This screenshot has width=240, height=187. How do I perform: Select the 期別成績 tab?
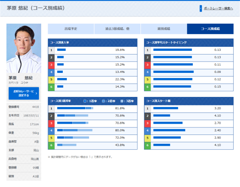click(164, 29)
